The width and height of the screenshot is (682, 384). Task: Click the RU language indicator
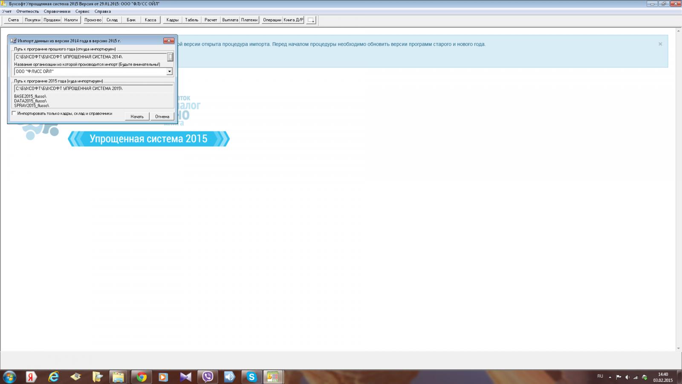point(600,376)
